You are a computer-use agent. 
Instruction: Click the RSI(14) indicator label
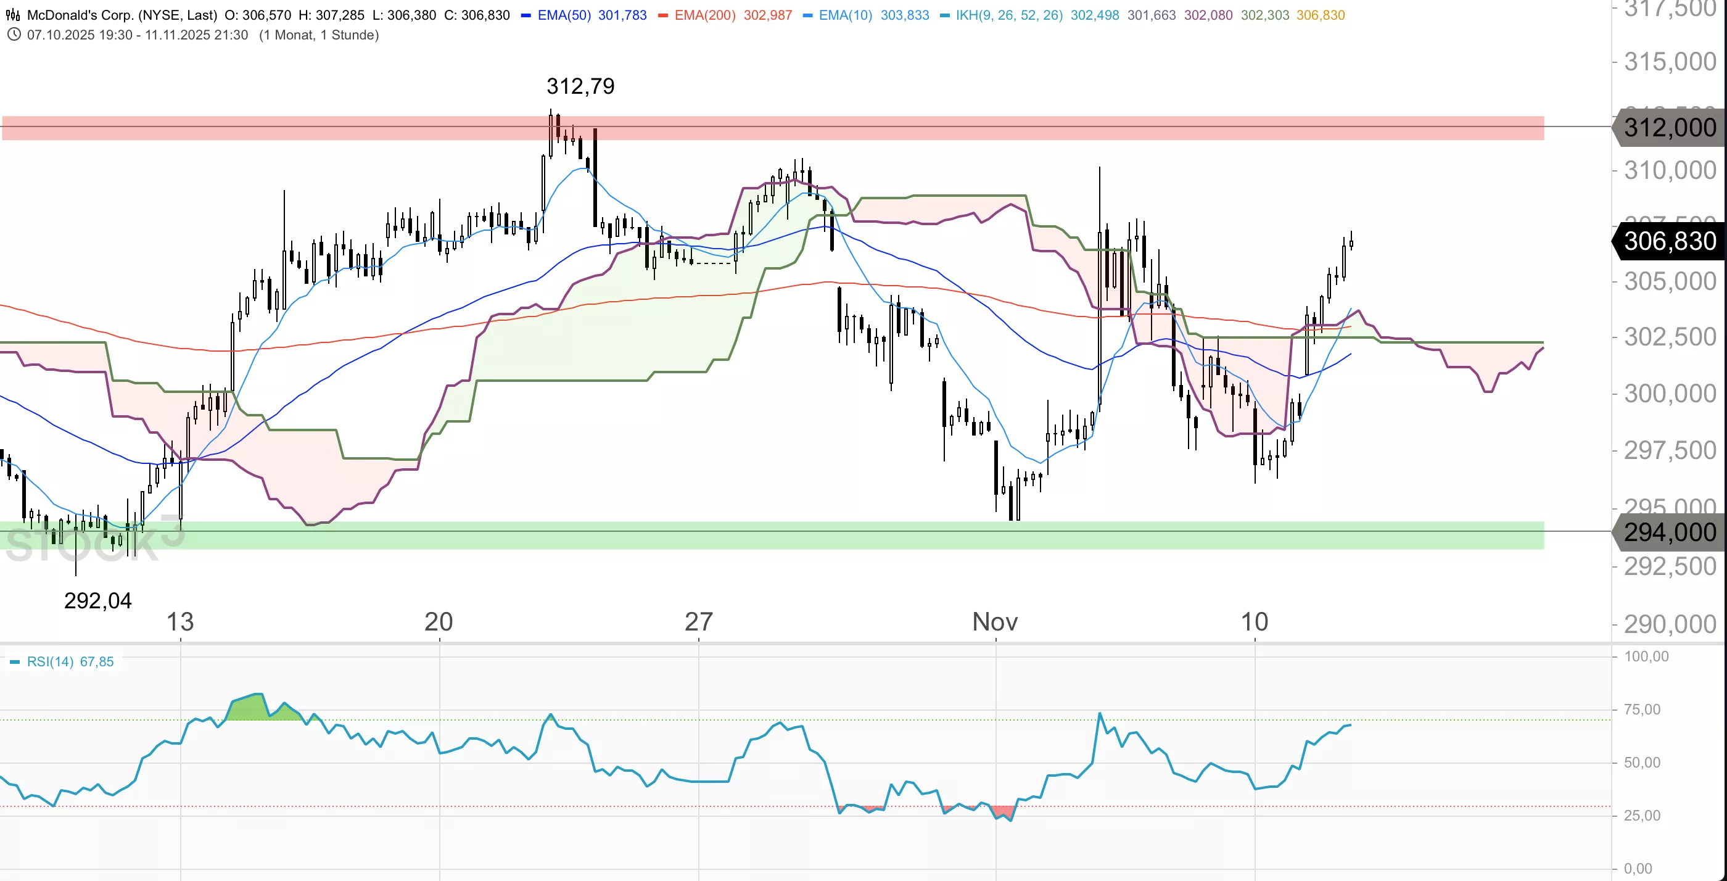[51, 662]
